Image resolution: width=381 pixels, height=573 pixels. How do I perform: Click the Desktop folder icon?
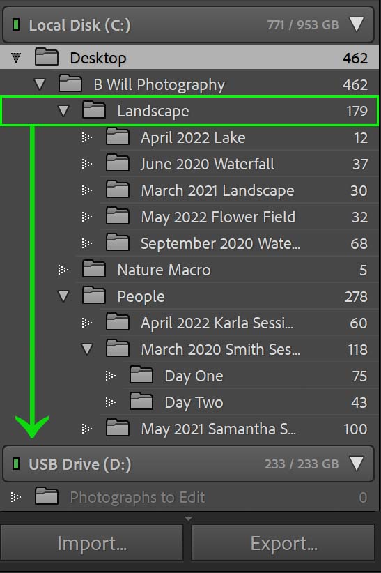tap(47, 57)
